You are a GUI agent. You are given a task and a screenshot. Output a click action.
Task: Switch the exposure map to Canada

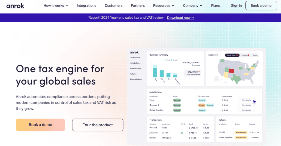[245, 55]
